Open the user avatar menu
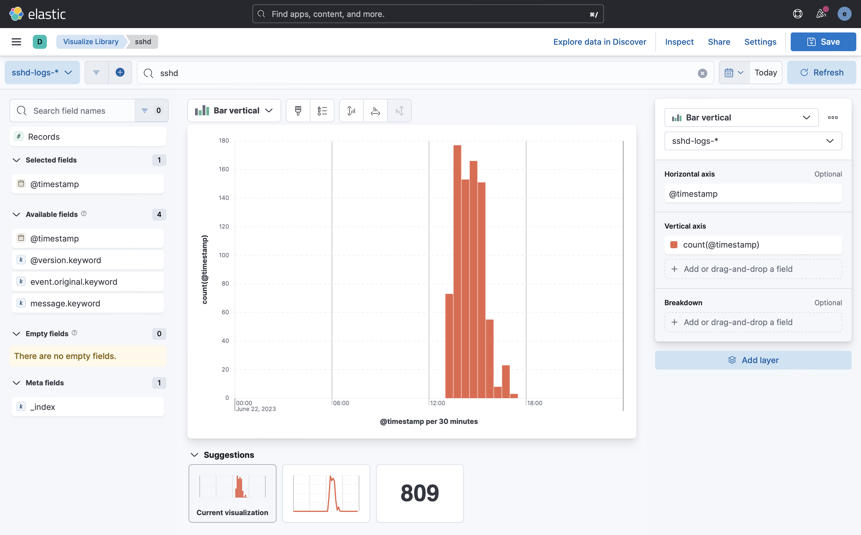Screen dimensions: 861x535 click(x=844, y=14)
